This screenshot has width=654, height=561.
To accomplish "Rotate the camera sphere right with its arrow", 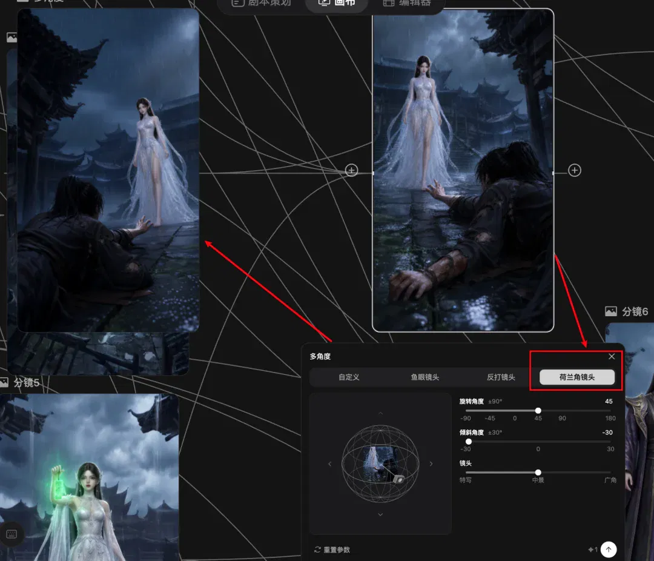I will (431, 463).
